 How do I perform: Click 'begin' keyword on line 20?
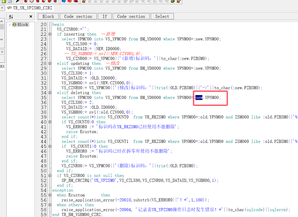point(58,25)
